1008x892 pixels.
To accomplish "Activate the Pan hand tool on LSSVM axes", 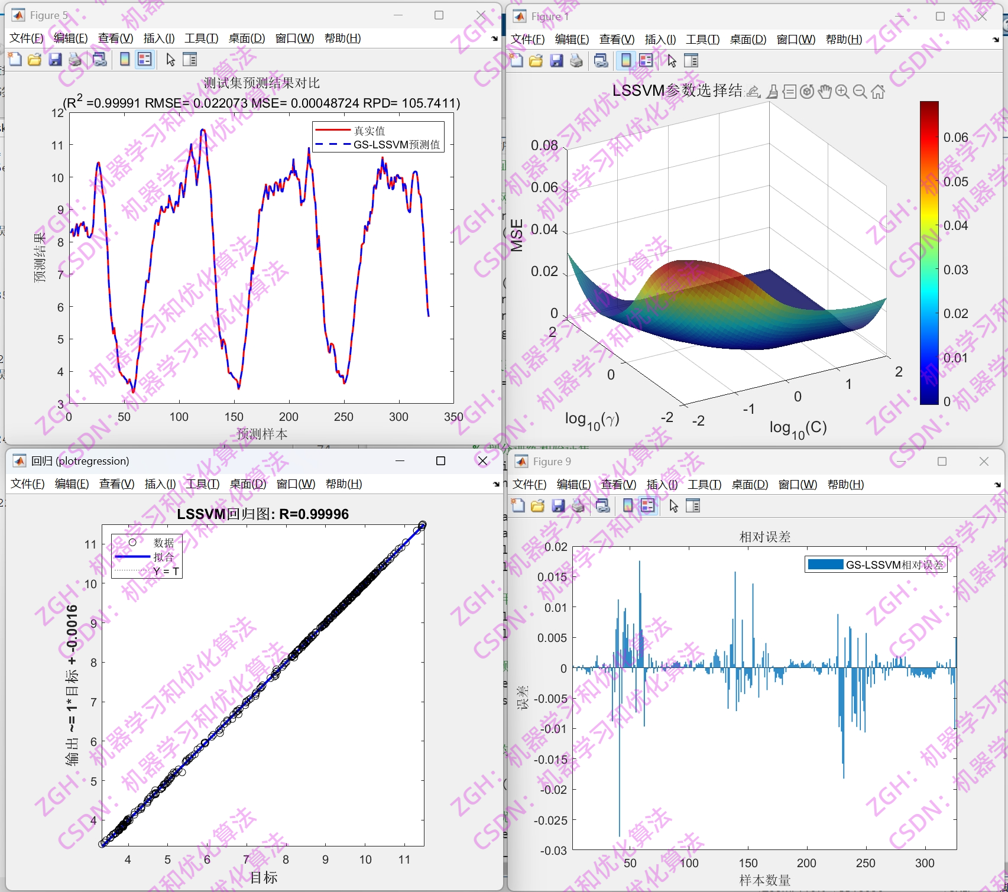I will pyautogui.click(x=825, y=92).
